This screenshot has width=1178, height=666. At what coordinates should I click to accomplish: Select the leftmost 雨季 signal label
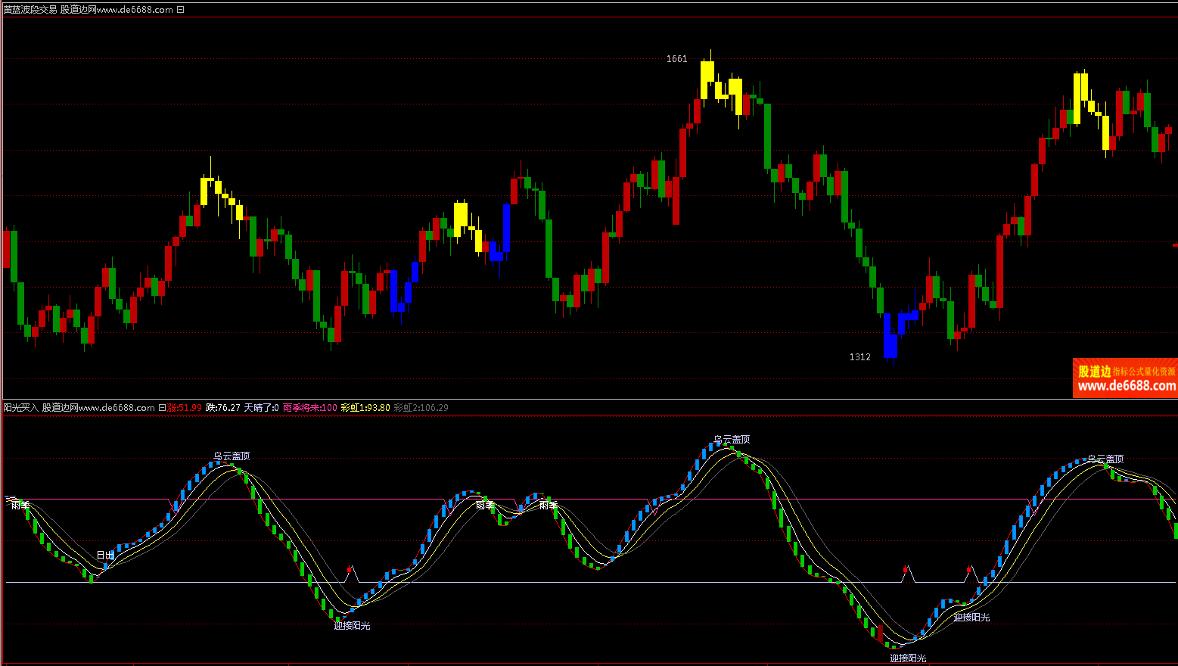[20, 506]
